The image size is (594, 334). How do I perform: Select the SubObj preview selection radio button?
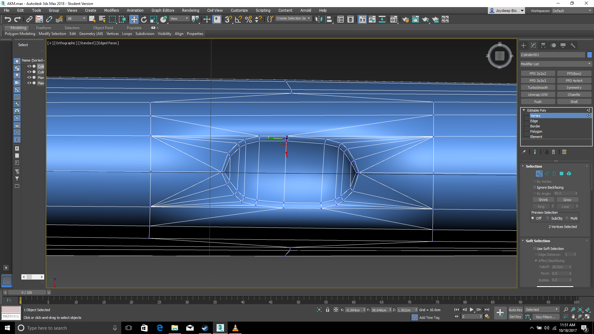tap(548, 218)
